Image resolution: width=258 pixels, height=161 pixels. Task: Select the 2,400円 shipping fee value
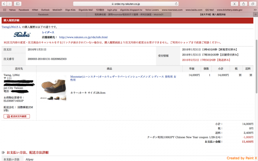tap(248, 133)
